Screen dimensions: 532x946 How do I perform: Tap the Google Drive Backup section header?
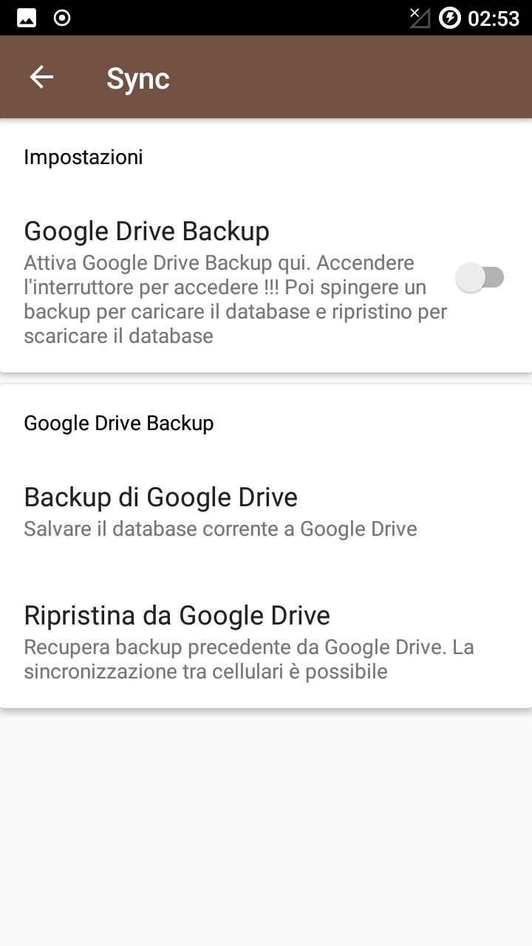coord(119,423)
